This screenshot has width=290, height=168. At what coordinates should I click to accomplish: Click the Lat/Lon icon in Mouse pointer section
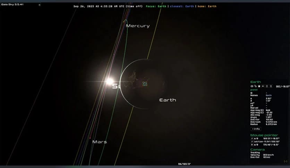252,142
